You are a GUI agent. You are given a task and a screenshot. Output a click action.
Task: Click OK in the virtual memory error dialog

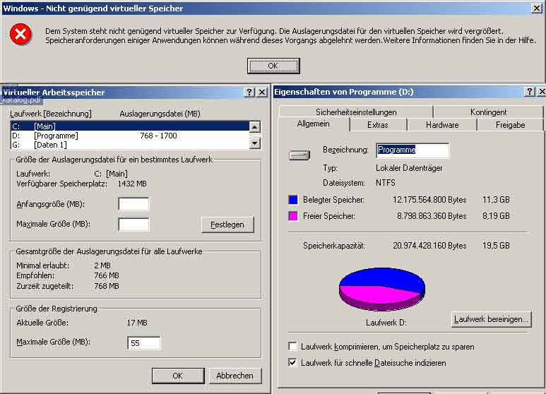[273, 66]
